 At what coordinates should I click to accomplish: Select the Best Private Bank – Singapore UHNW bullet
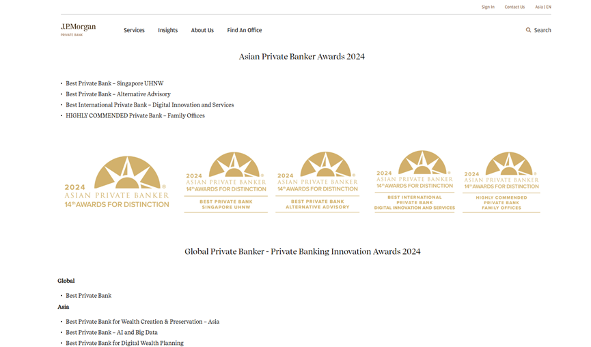pyautogui.click(x=115, y=83)
